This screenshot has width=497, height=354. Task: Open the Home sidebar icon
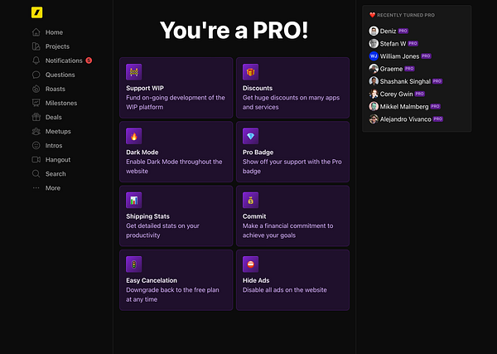(36, 32)
